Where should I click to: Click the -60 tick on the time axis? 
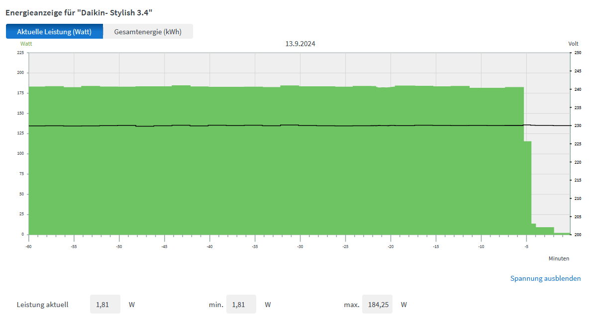tap(28, 247)
